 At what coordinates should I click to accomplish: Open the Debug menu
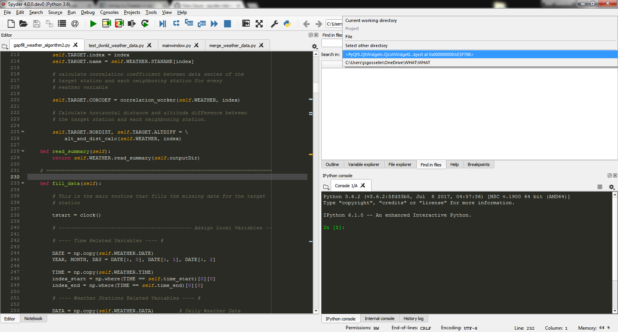88,12
